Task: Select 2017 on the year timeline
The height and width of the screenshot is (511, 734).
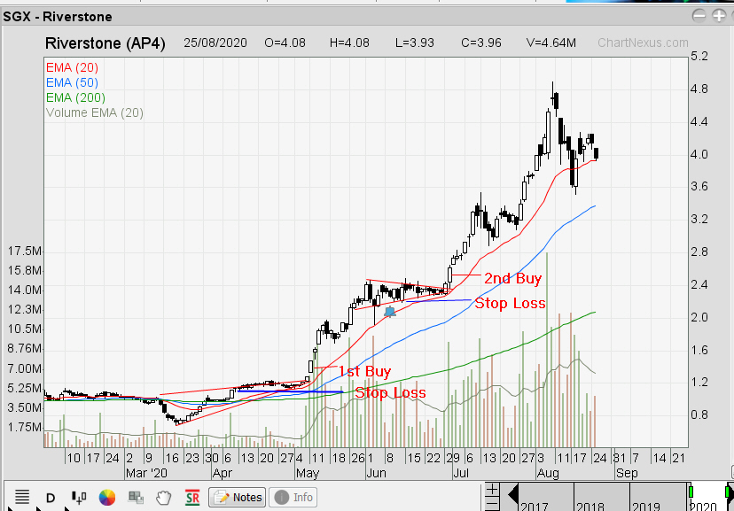Action: (535, 507)
